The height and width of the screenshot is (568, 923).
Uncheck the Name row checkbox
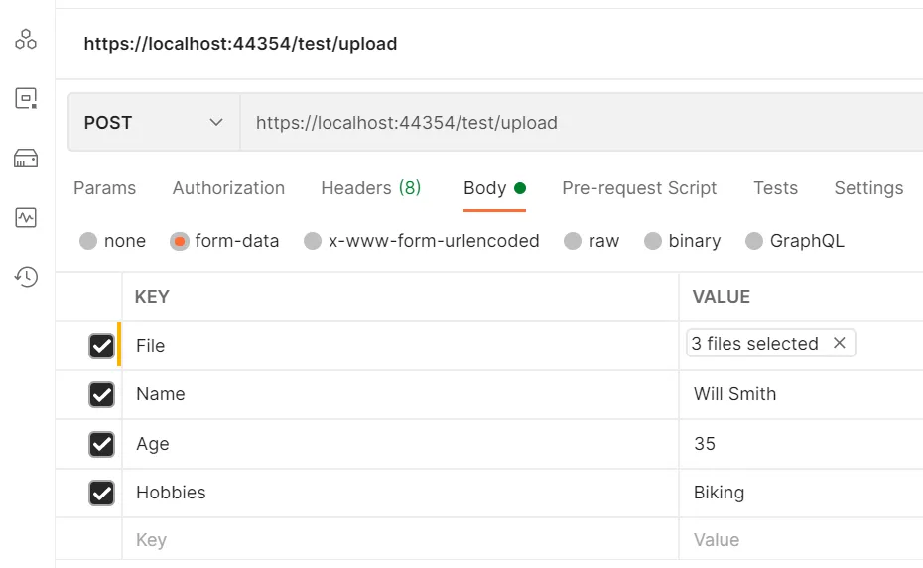[x=101, y=394]
